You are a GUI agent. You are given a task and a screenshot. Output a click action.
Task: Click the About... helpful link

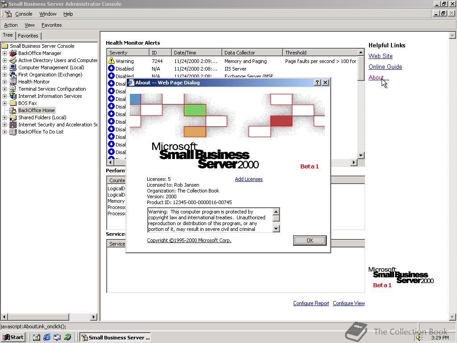[378, 77]
